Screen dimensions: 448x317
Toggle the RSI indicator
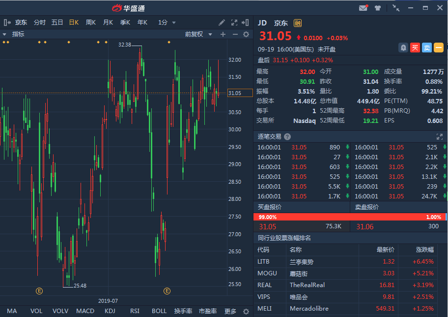135,311
